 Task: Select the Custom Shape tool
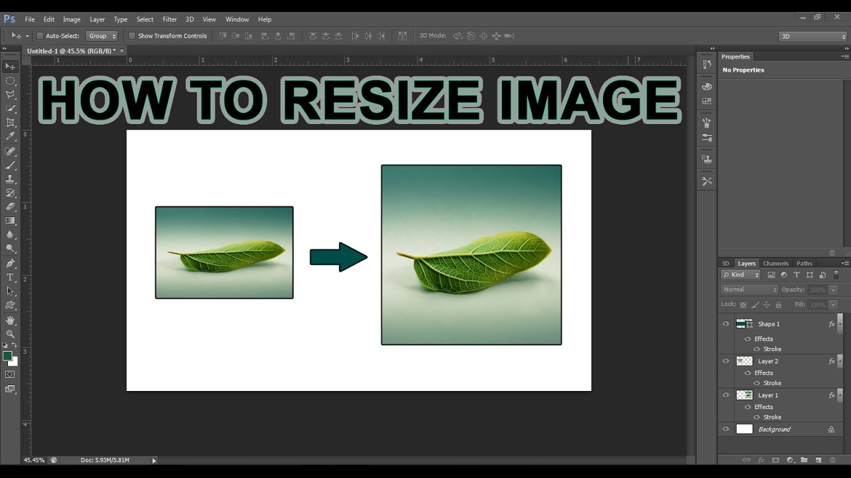pos(10,305)
